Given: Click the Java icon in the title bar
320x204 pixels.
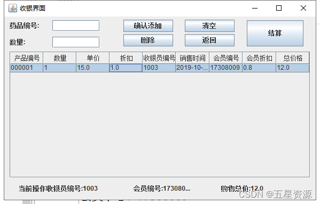Looking at the screenshot, I should click(13, 9).
